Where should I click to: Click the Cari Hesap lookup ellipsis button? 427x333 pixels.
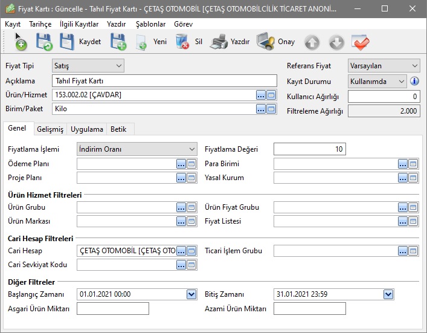pos(181,251)
